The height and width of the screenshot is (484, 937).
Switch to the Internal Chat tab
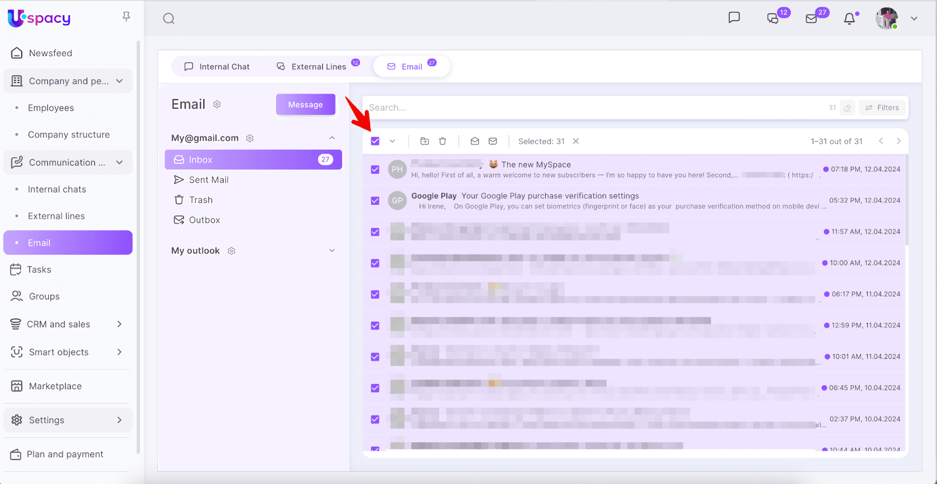pos(217,67)
